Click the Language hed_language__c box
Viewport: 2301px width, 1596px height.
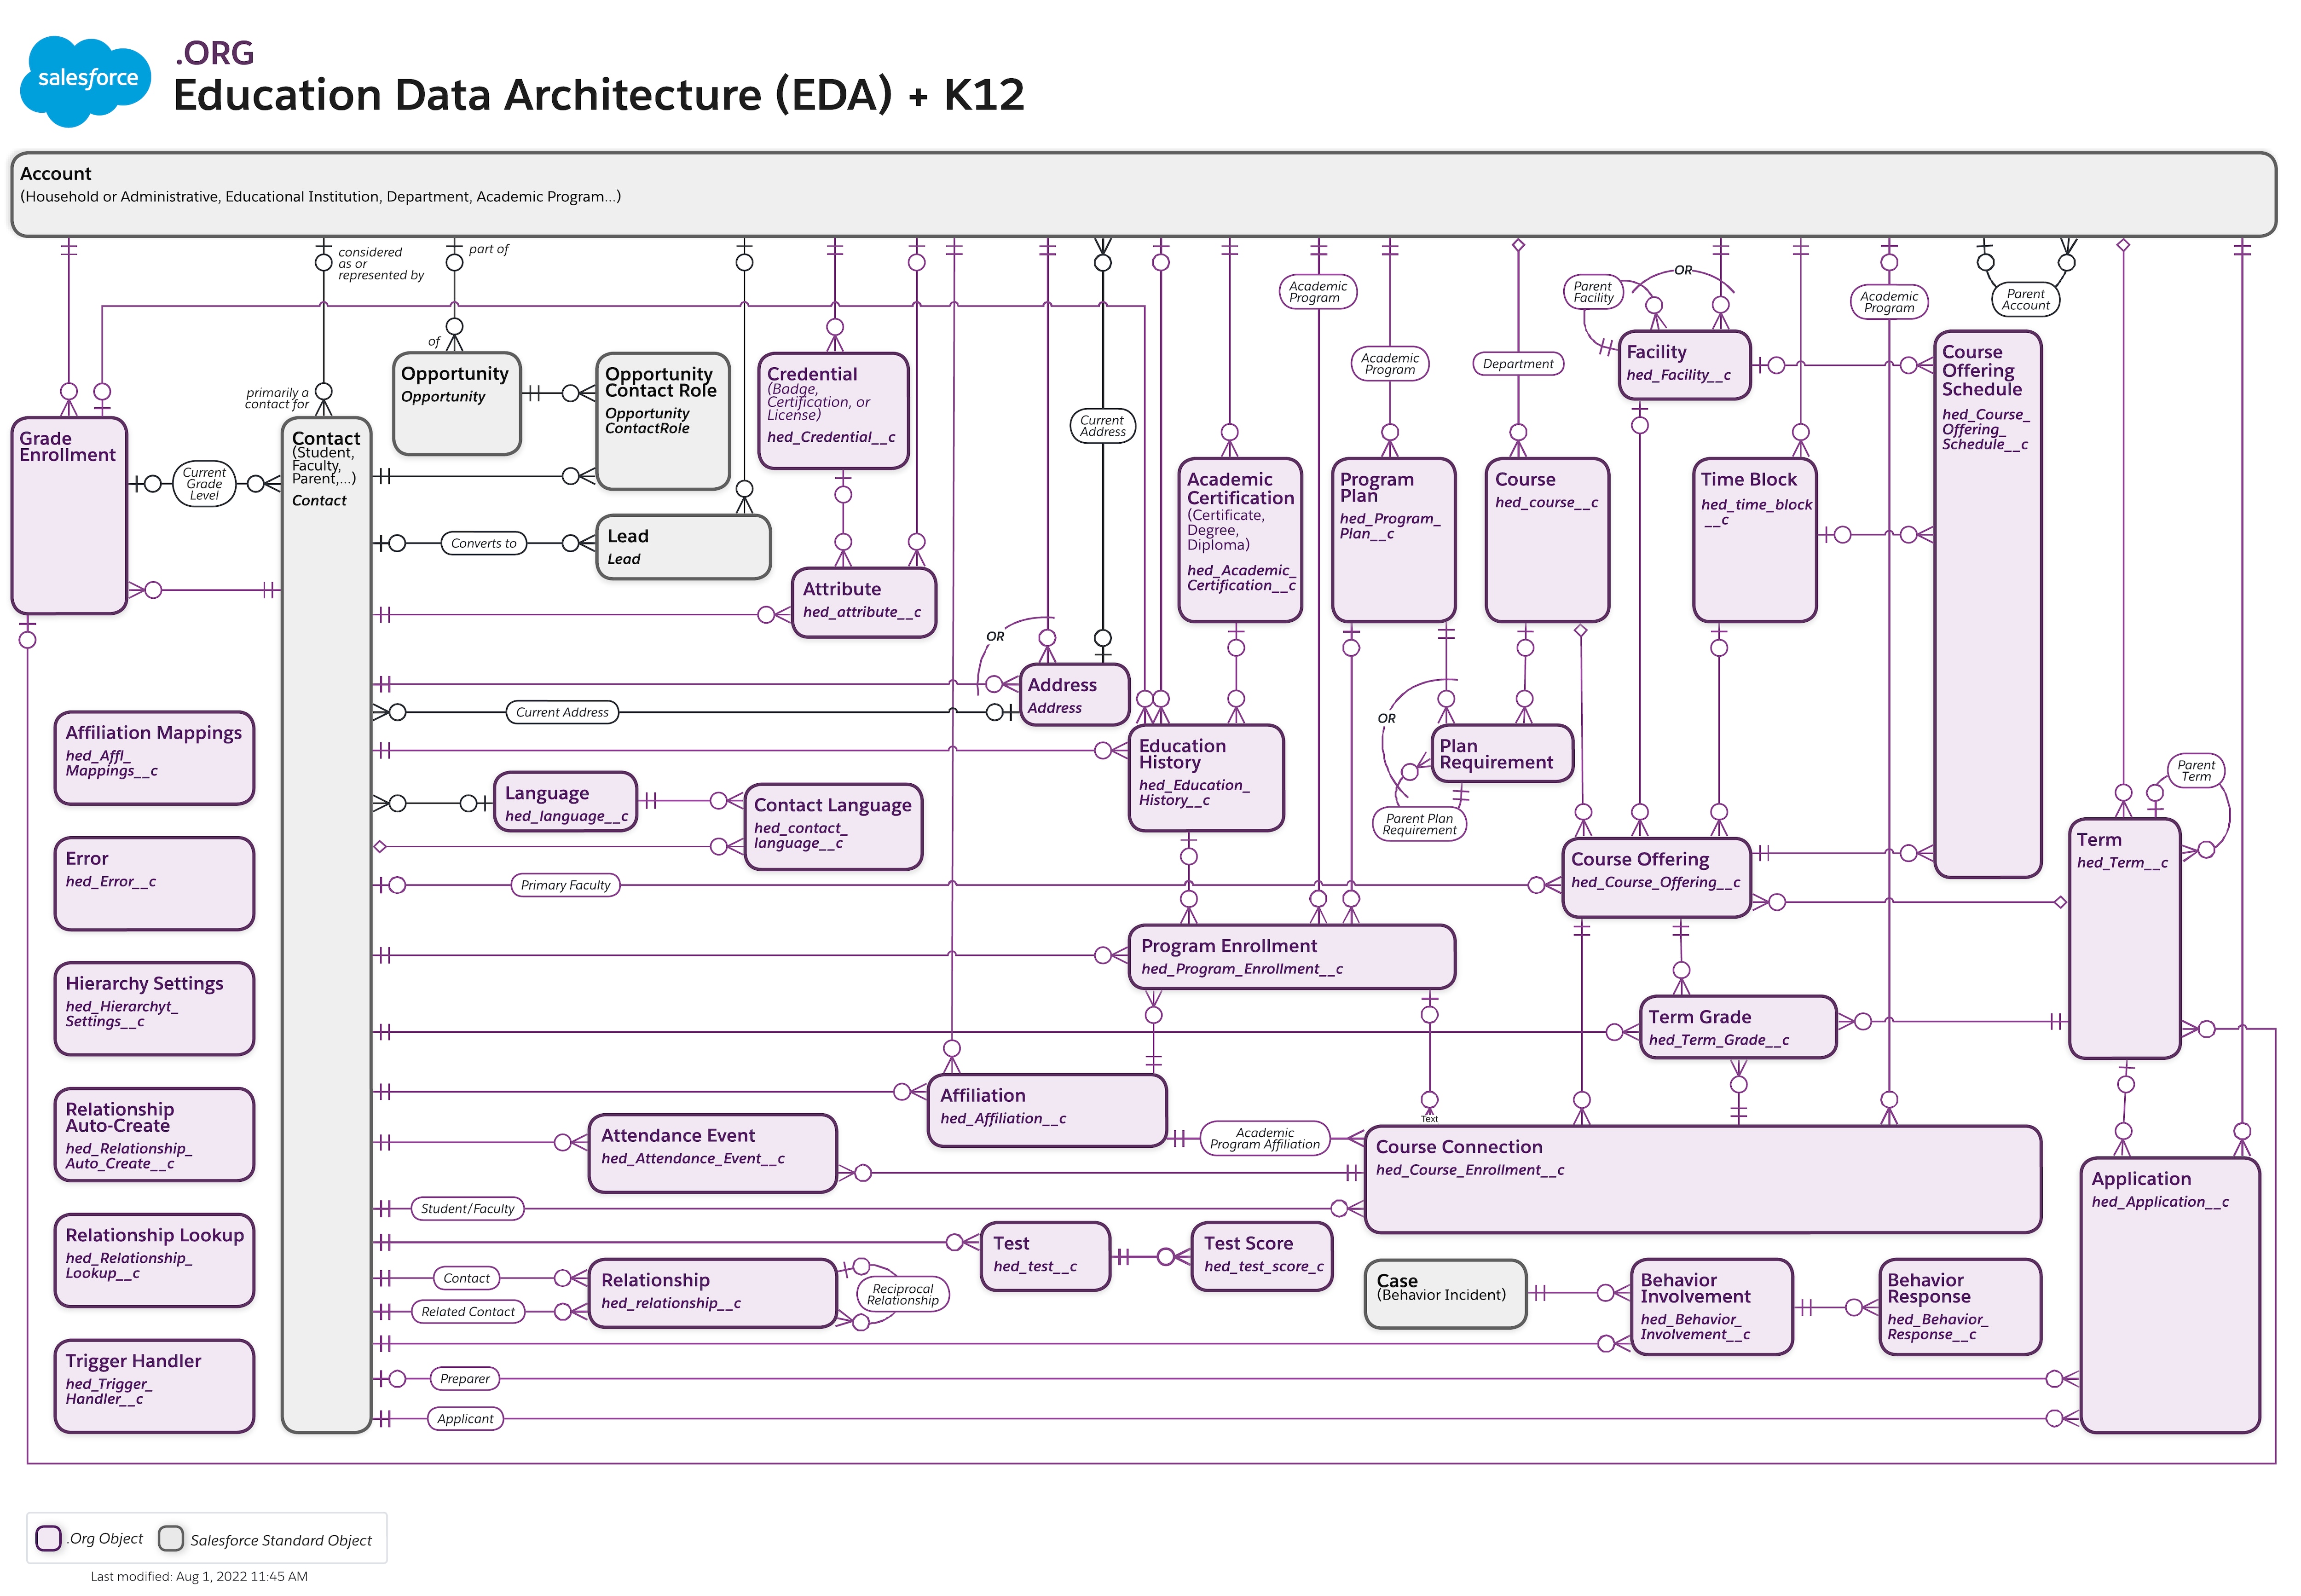pyautogui.click(x=566, y=802)
